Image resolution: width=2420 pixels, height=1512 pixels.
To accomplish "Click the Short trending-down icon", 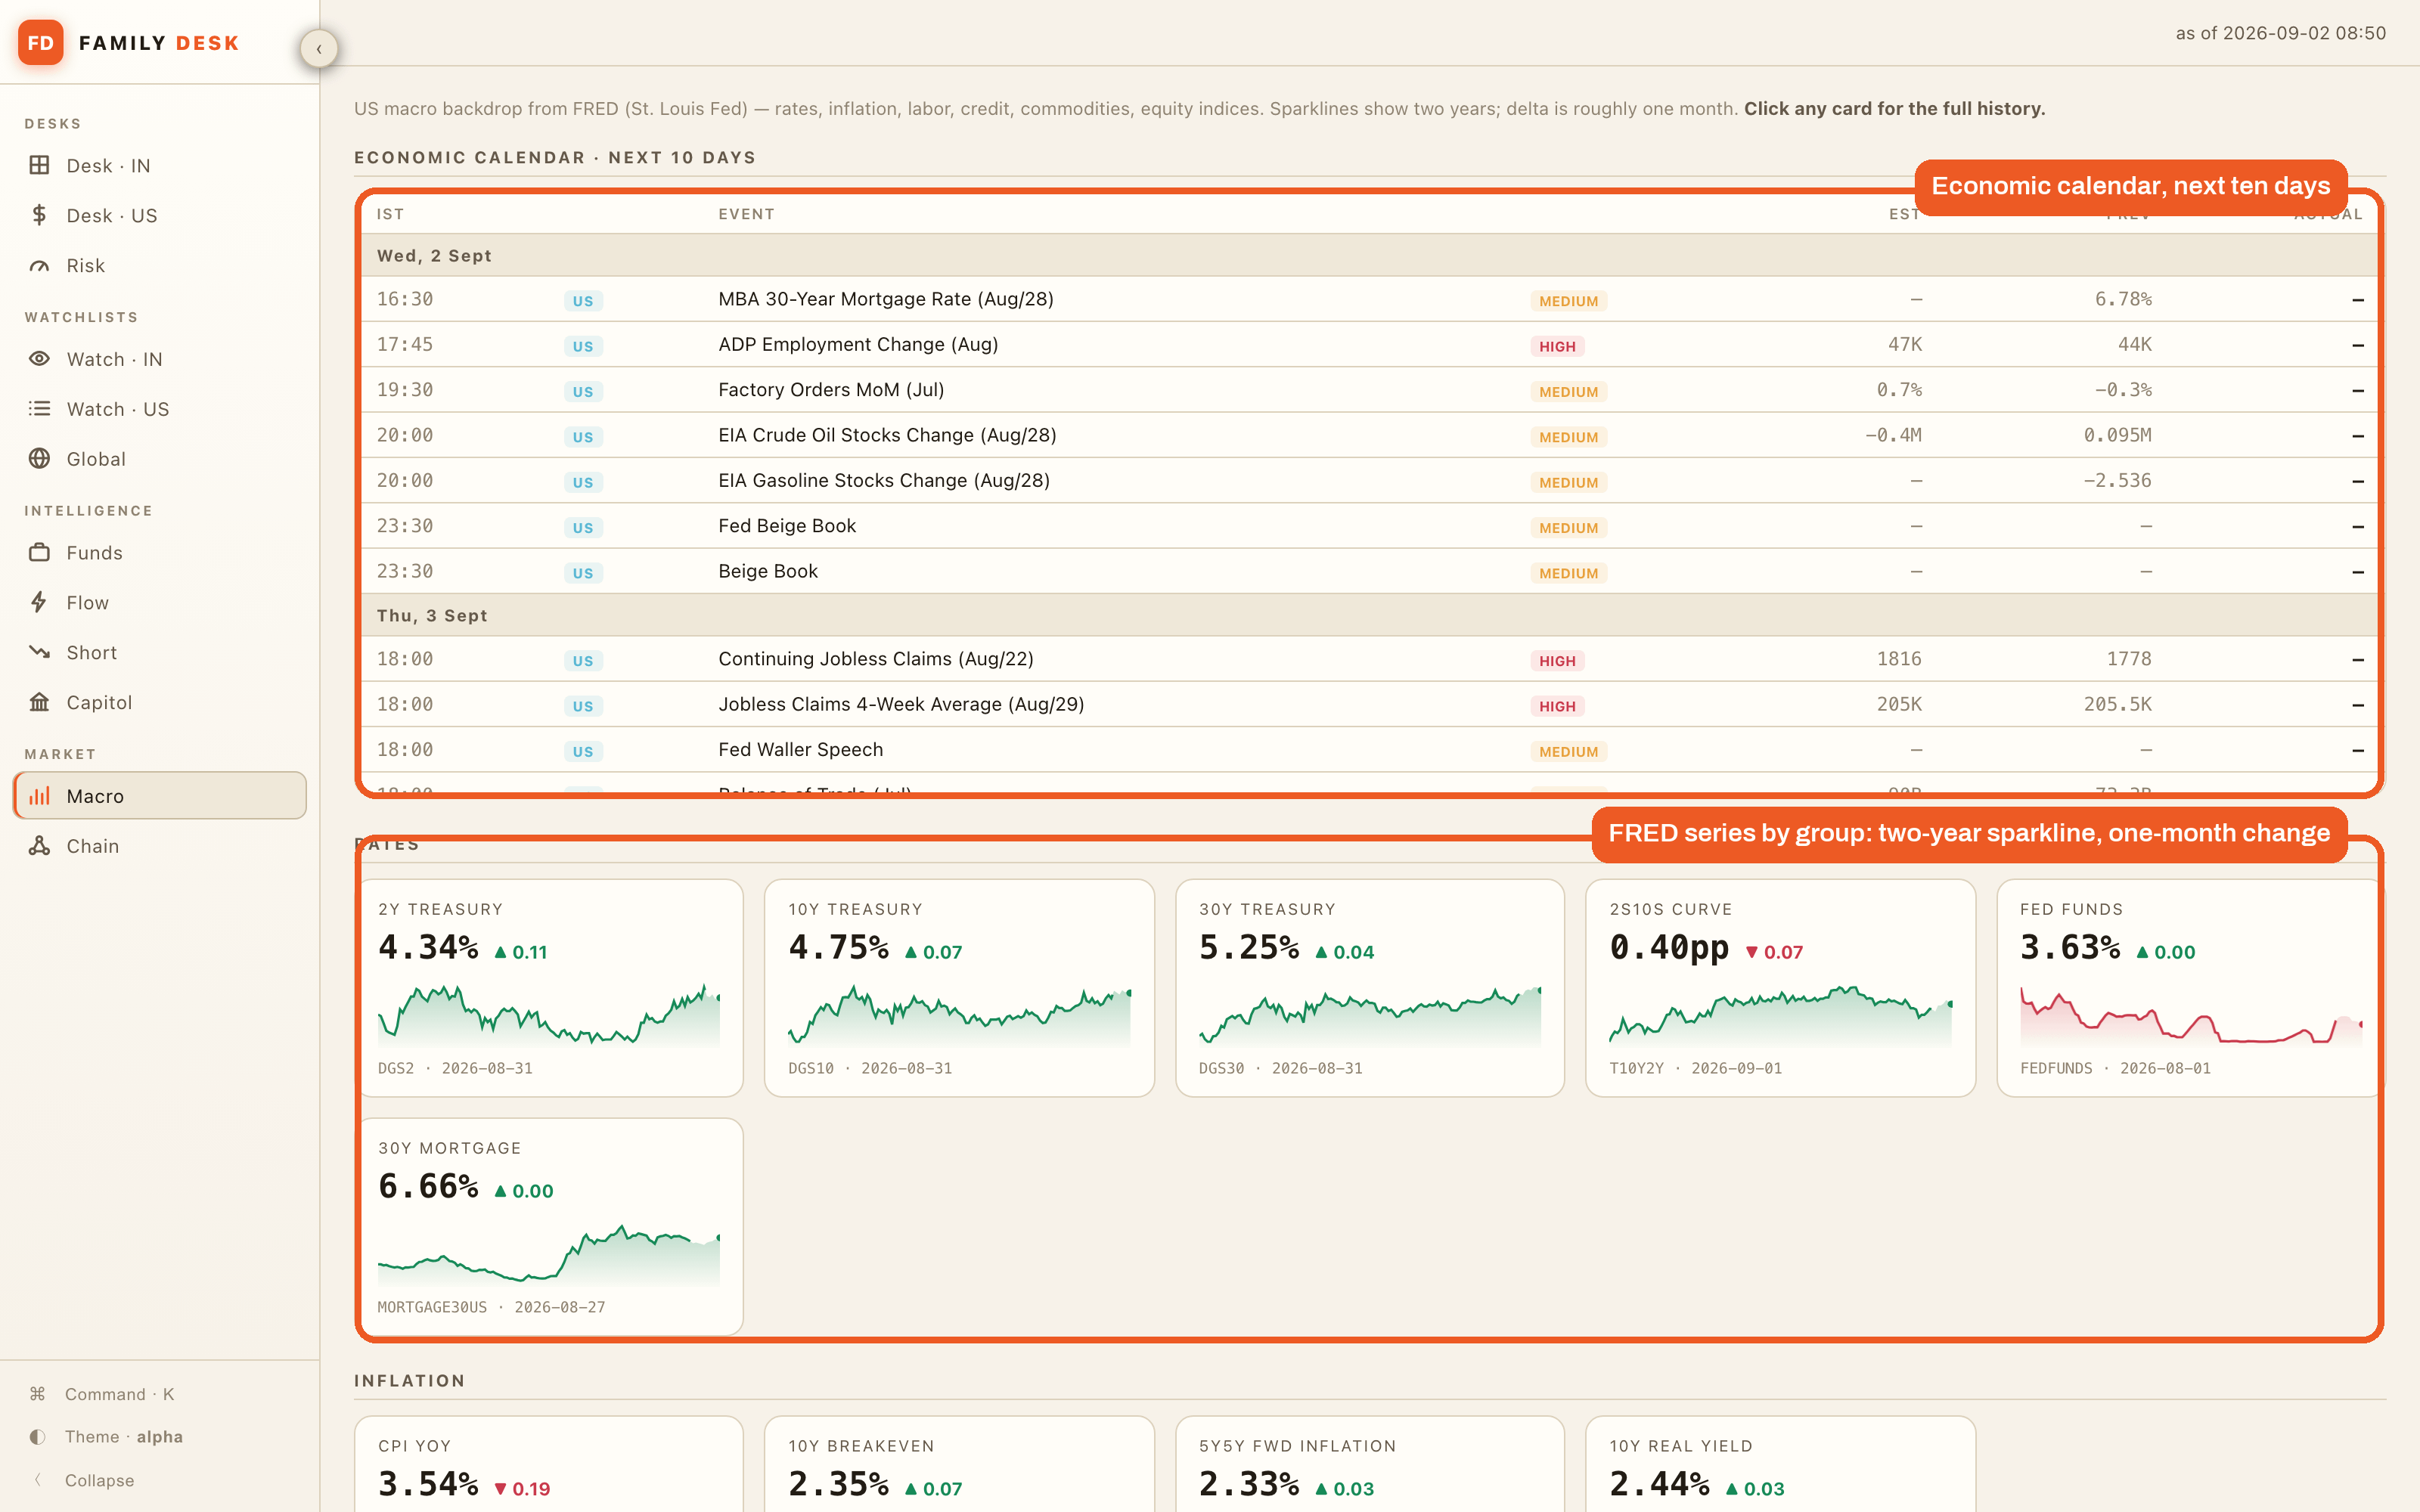I will tap(39, 652).
